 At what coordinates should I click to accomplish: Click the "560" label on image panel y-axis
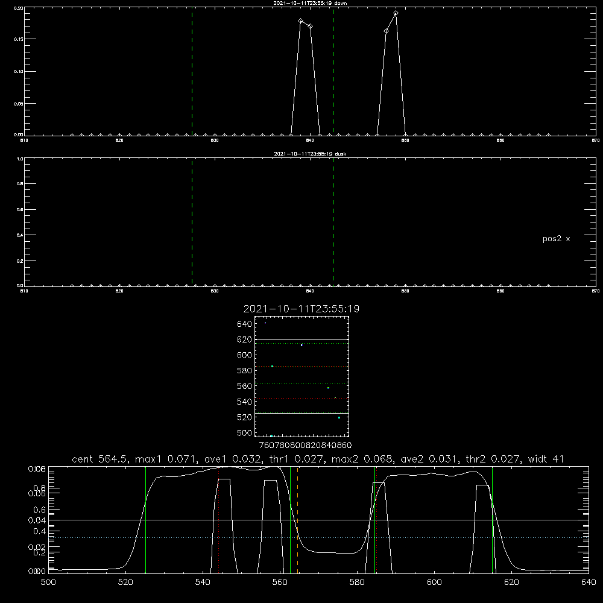coord(245,386)
